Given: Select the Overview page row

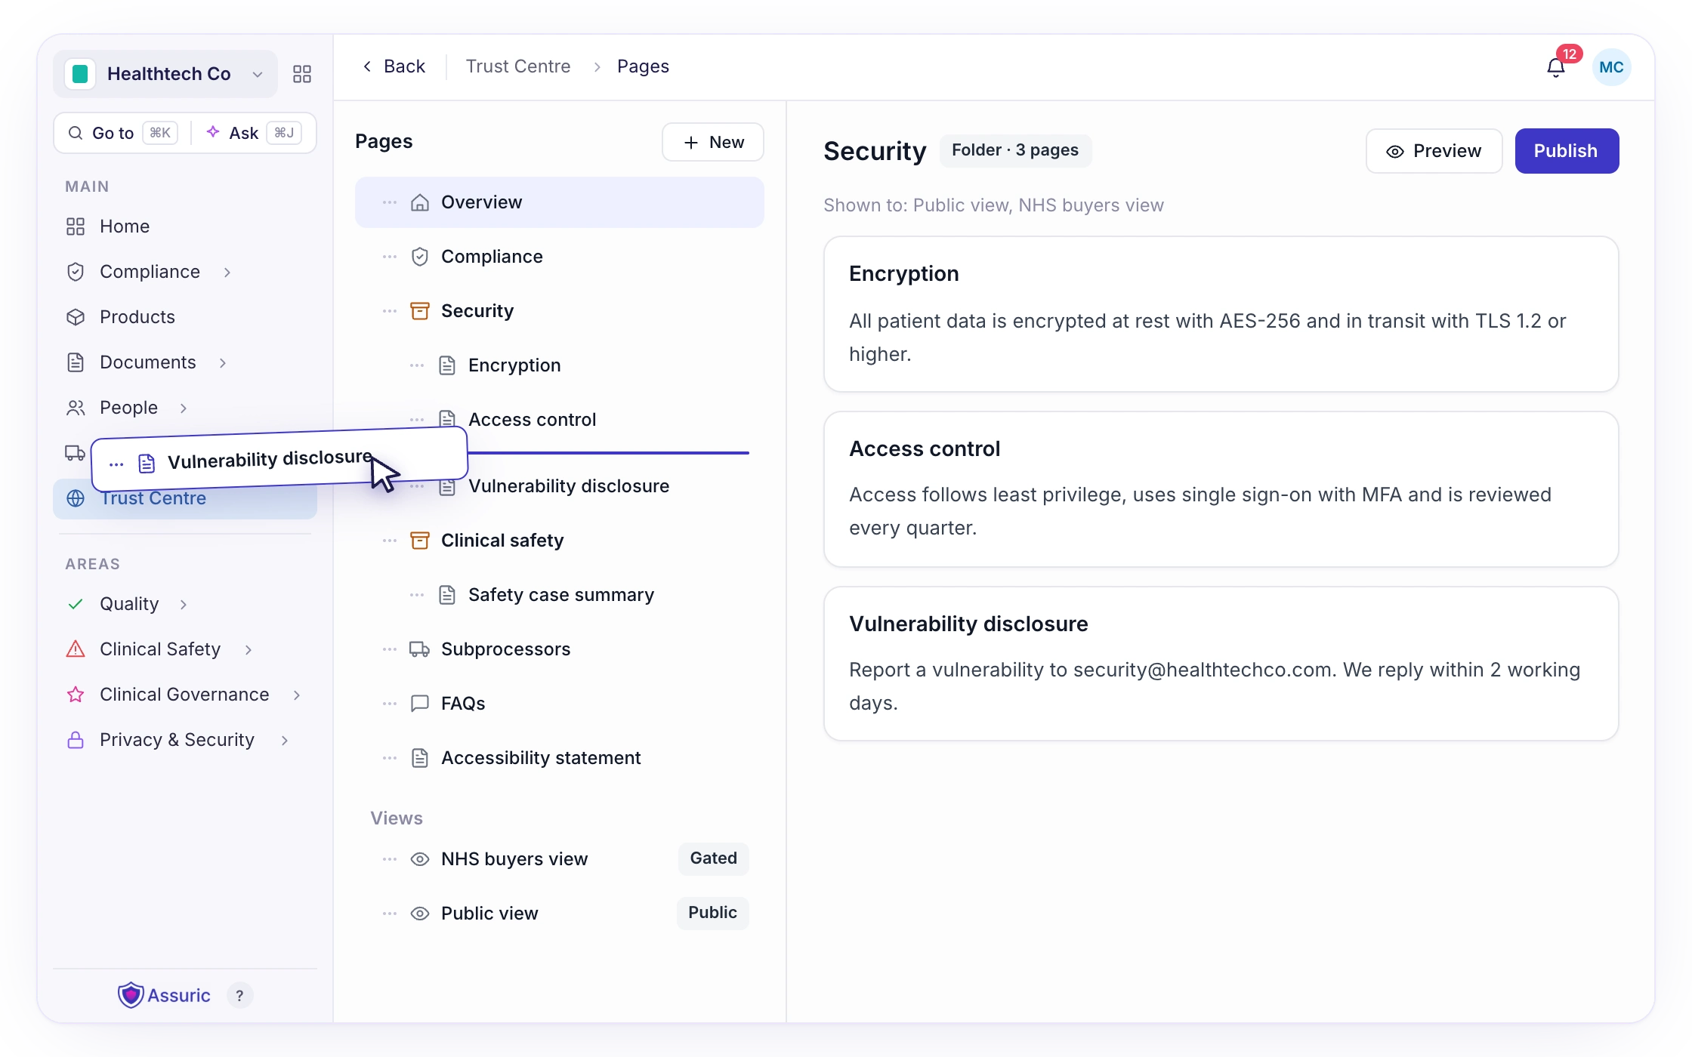Looking at the screenshot, I should pyautogui.click(x=560, y=202).
